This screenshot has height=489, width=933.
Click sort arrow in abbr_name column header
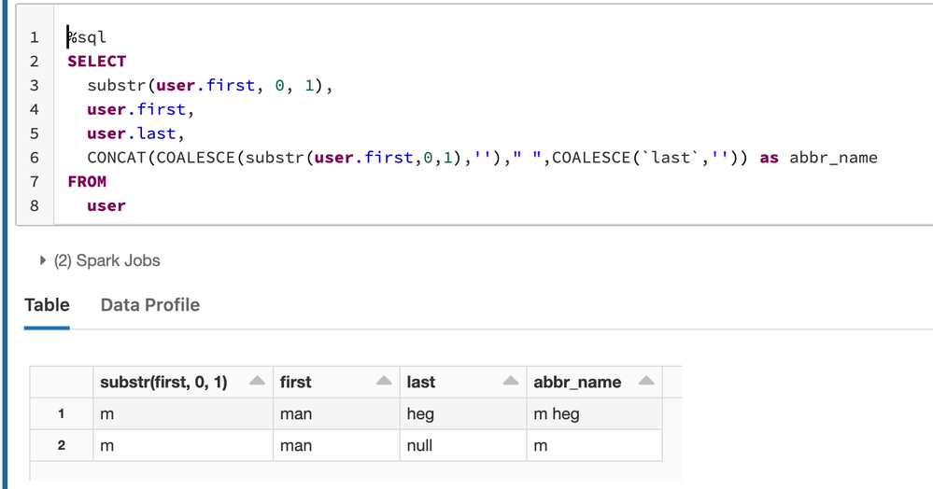(643, 382)
